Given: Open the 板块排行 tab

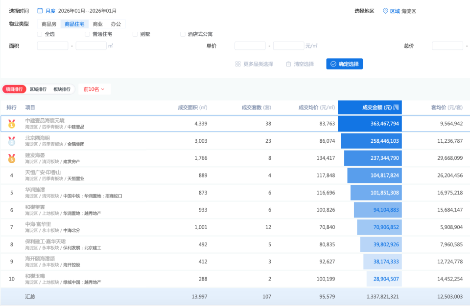Looking at the screenshot, I should click(x=62, y=89).
